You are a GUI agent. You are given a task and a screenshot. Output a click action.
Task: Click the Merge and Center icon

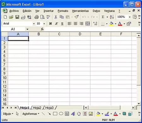pos(87,24)
